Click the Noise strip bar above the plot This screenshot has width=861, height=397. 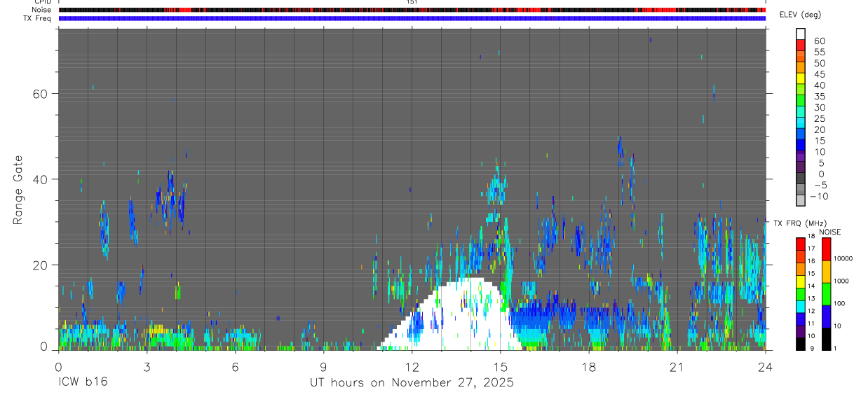pos(412,11)
